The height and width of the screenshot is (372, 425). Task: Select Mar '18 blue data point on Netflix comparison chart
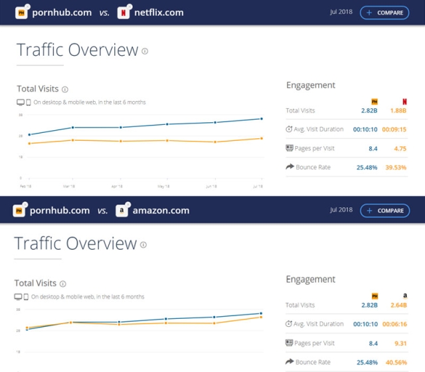pyautogui.click(x=72, y=128)
